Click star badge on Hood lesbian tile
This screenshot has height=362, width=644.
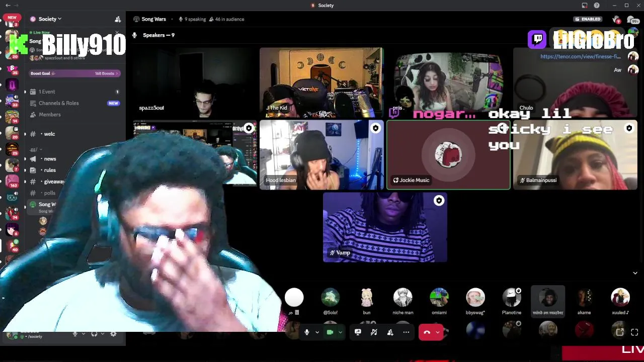tap(375, 128)
